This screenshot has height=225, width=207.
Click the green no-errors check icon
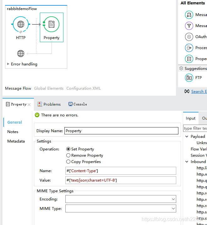(x=37, y=115)
